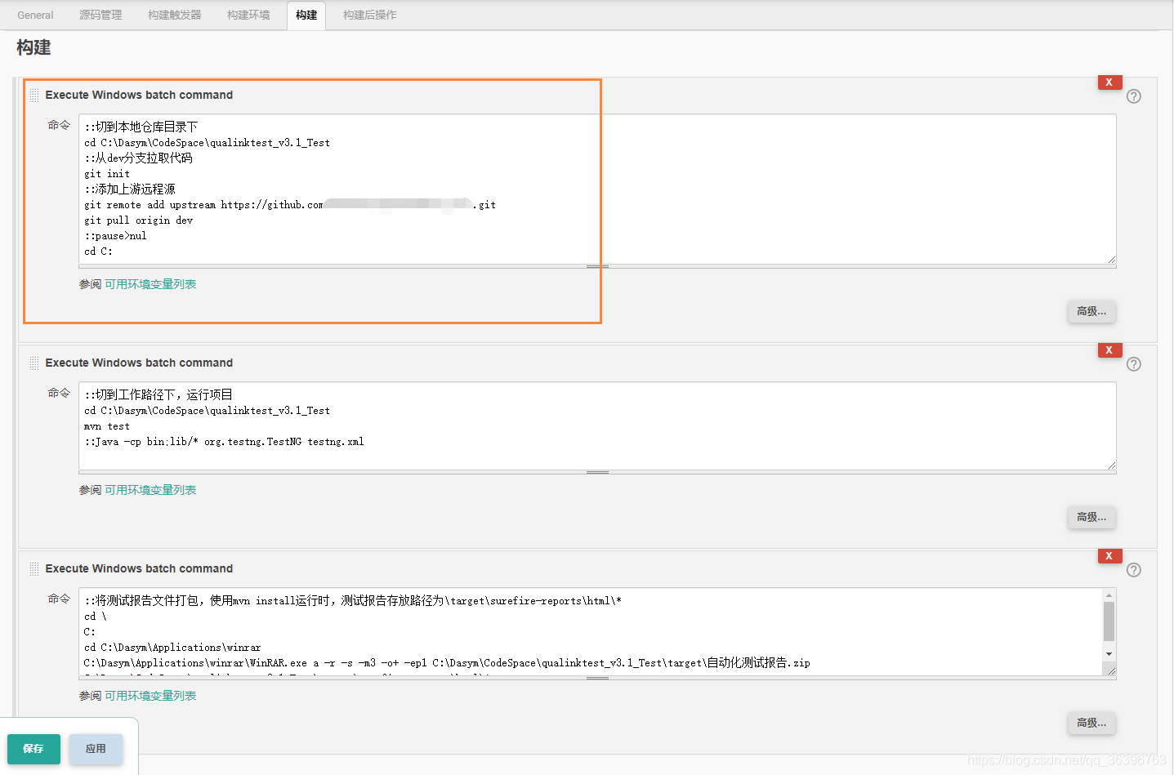The width and height of the screenshot is (1174, 775).
Task: Open environment variables link under git step
Action: pyautogui.click(x=150, y=284)
